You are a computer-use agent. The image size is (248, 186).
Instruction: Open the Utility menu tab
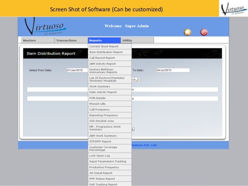[137, 40]
